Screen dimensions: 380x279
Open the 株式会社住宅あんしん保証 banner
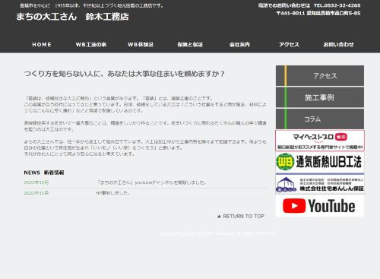pyautogui.click(x=320, y=184)
